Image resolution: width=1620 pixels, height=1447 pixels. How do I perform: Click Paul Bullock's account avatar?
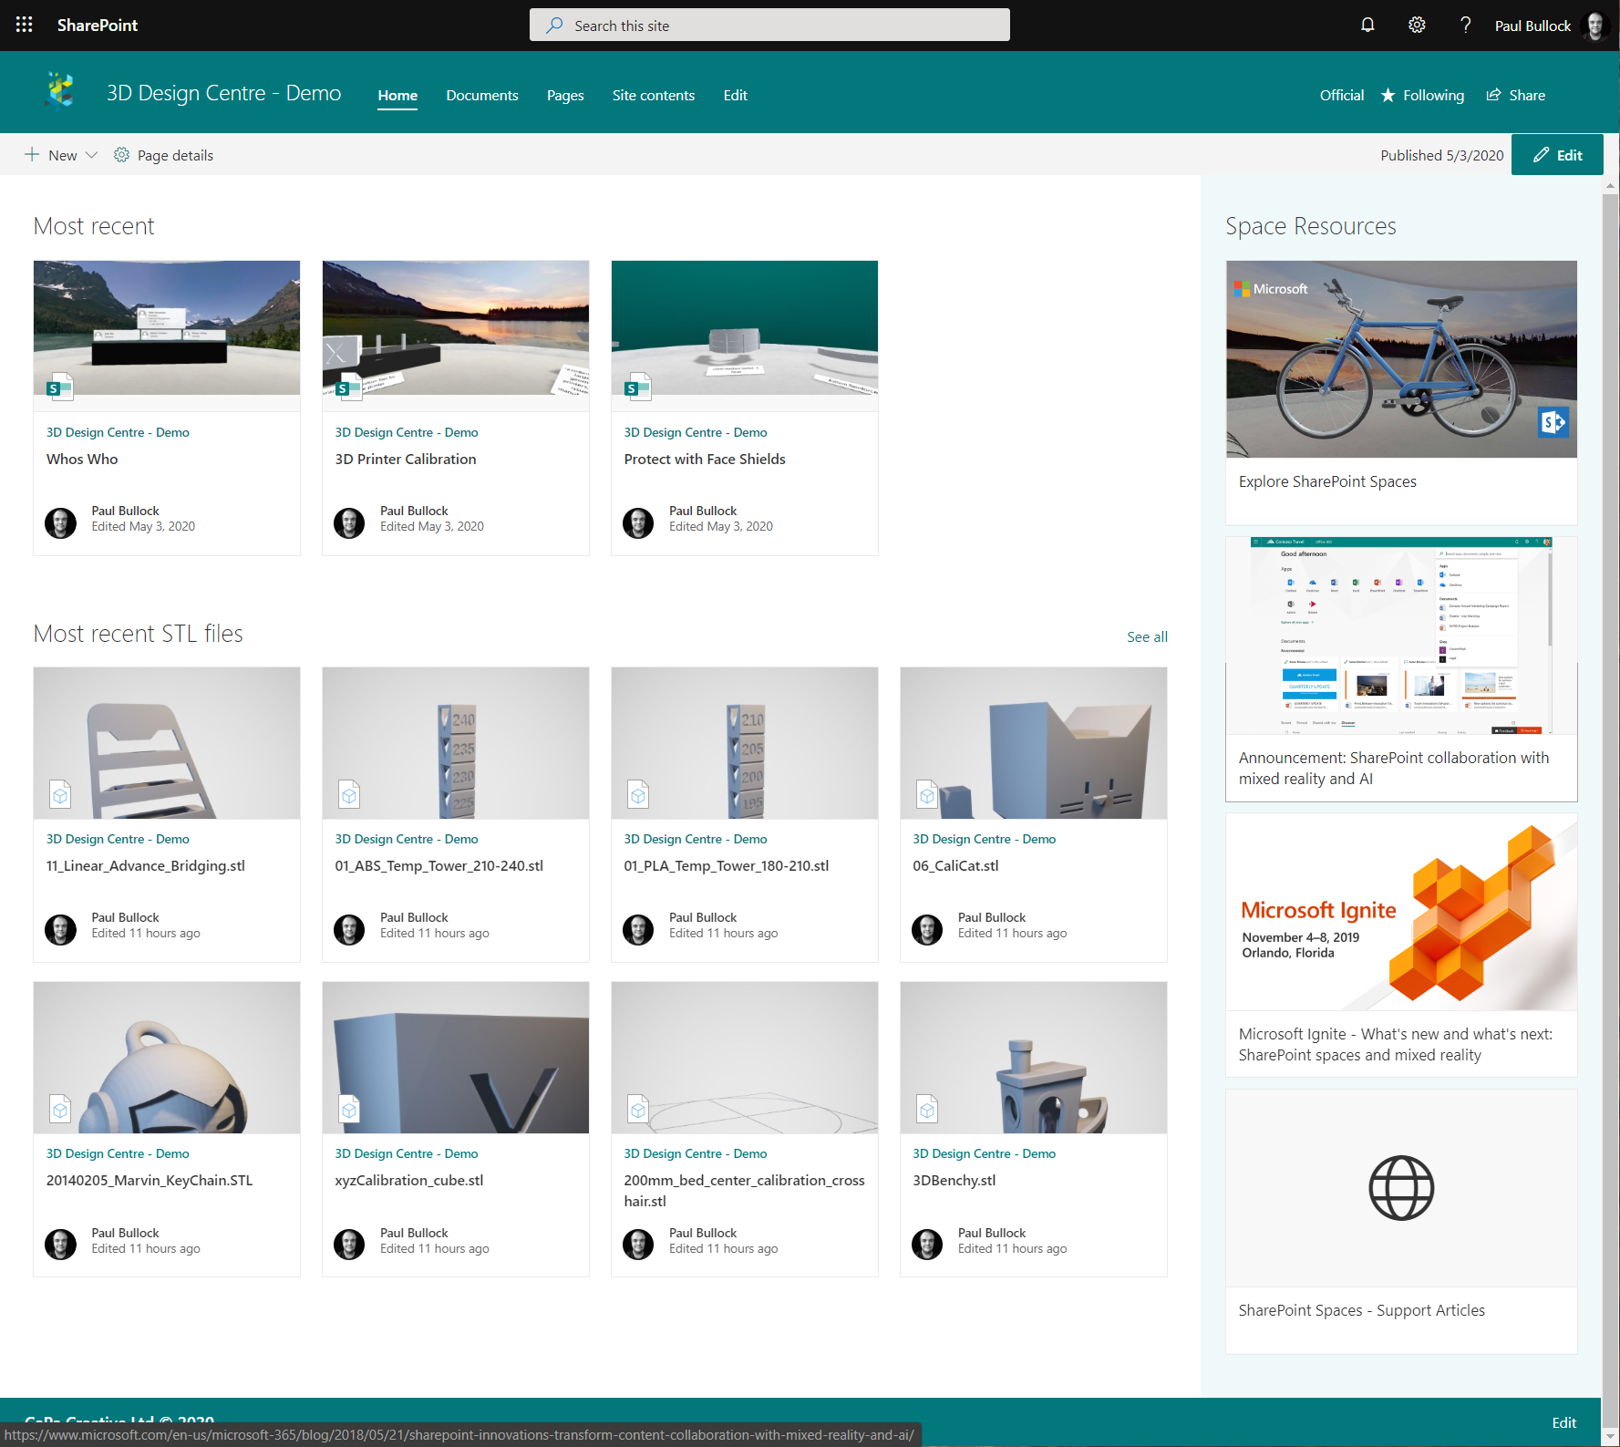coord(1594,25)
